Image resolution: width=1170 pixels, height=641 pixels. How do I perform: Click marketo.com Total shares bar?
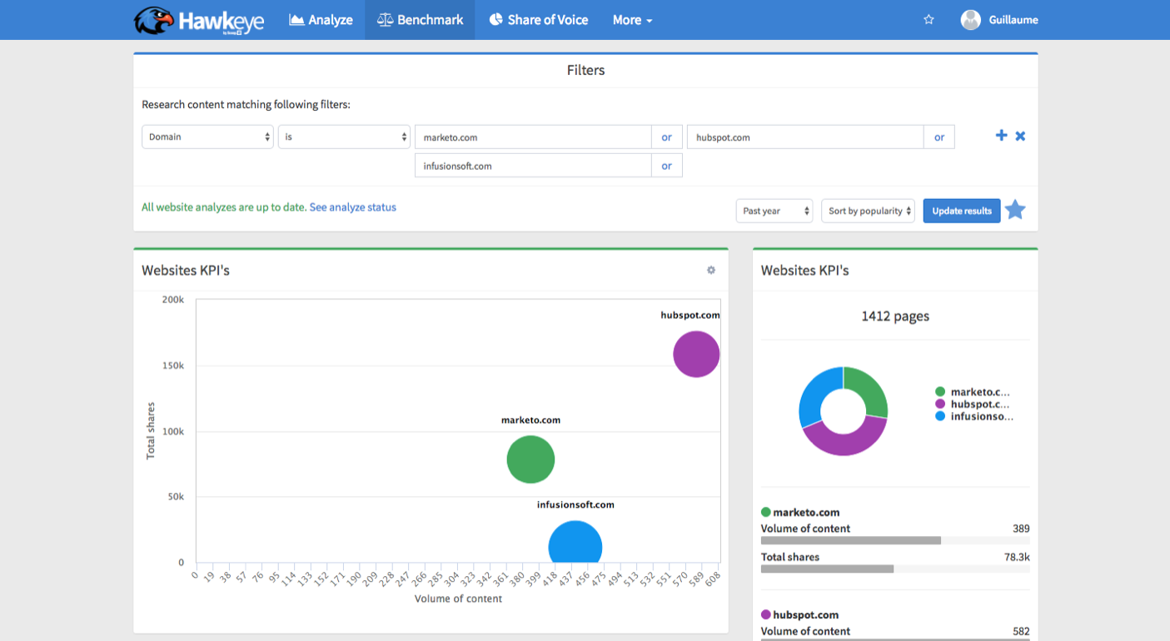point(895,569)
